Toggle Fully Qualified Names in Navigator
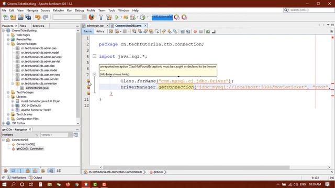The image size is (335, 188). tap(43, 171)
